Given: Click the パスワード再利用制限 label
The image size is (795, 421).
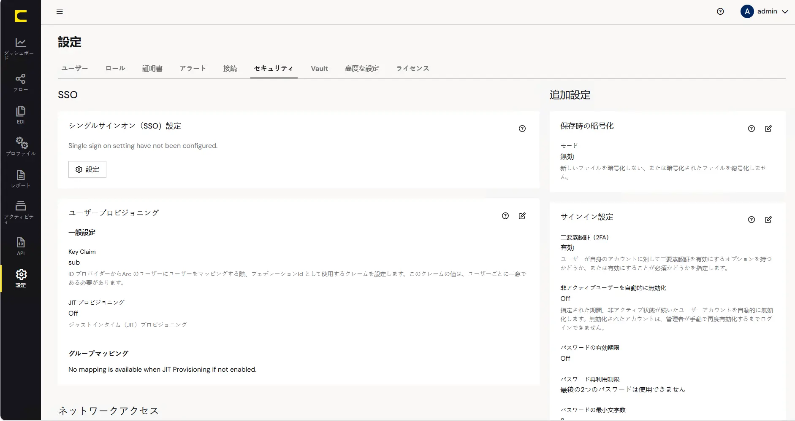Looking at the screenshot, I should (x=590, y=379).
